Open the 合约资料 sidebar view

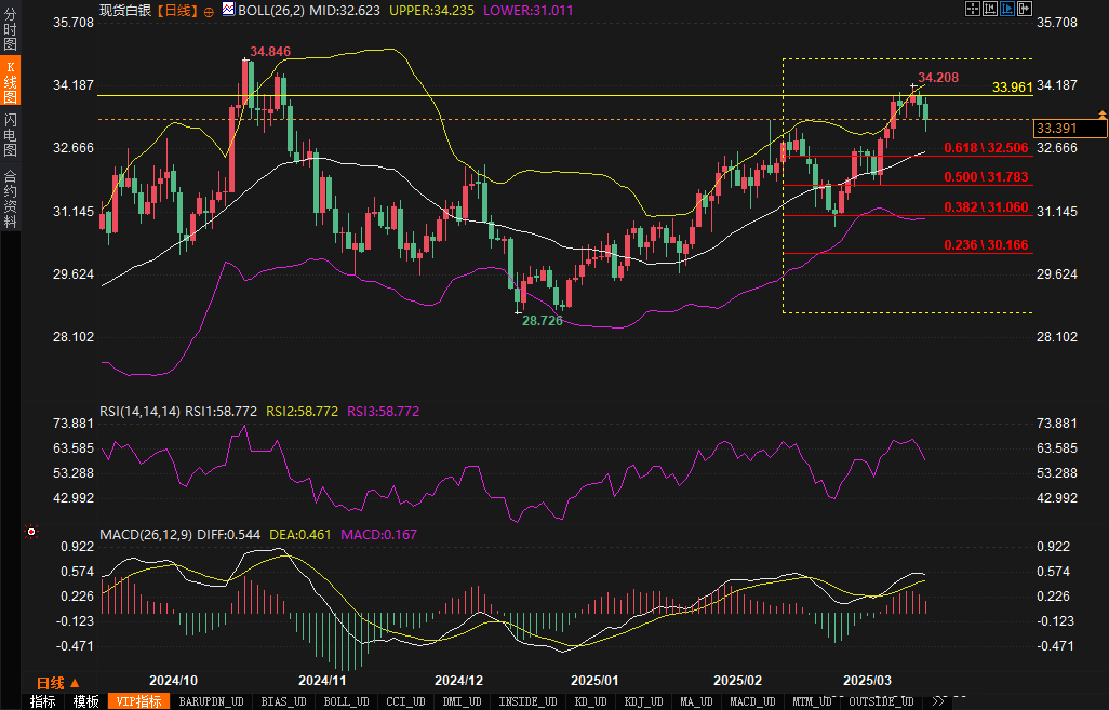10,198
